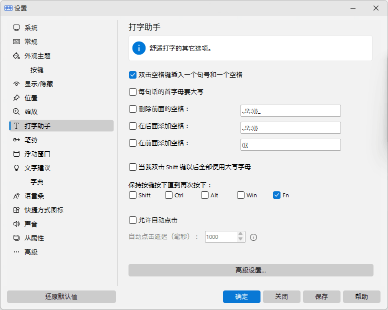This screenshot has width=388, height=310.
Task: Select the 常规 keyboard icon
Action: coord(16,42)
